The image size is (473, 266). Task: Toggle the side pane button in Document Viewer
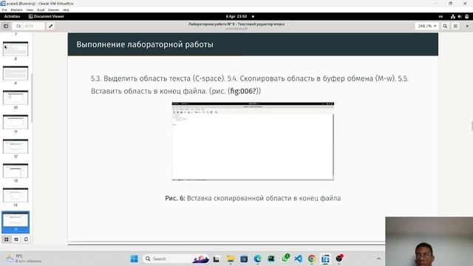point(6,27)
